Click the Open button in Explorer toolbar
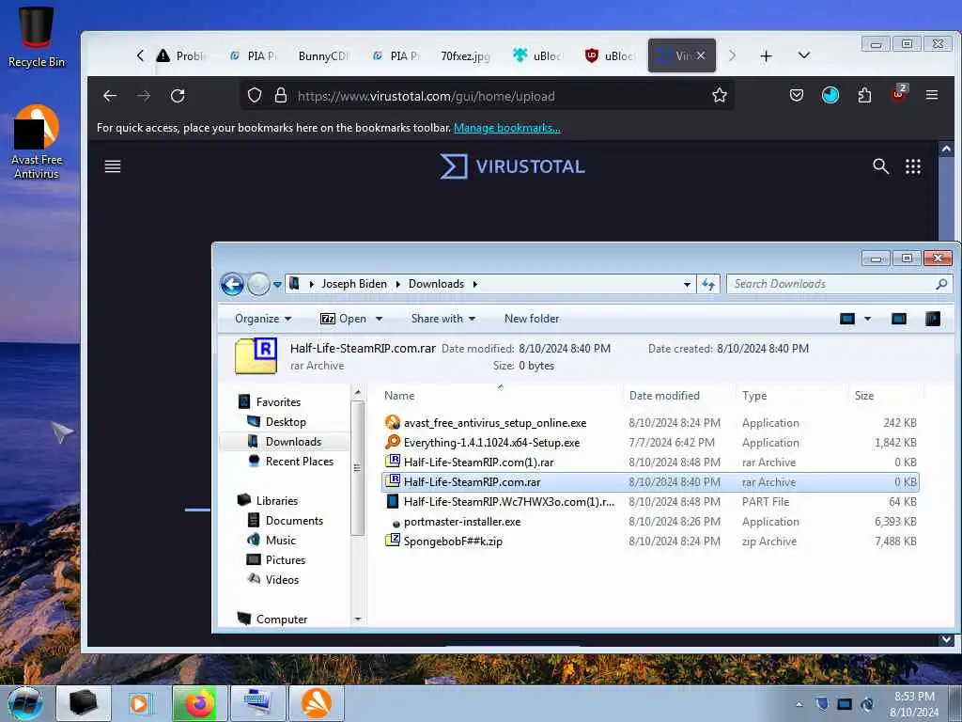962x722 pixels. (x=344, y=319)
